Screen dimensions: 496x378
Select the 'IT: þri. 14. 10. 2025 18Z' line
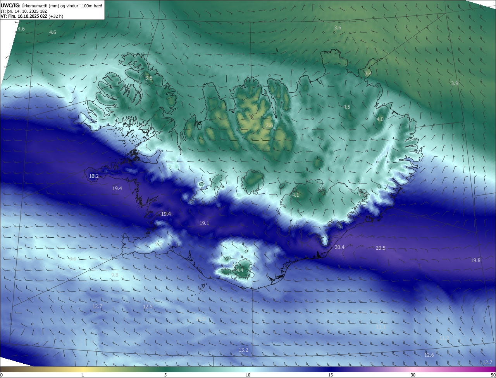[24, 11]
